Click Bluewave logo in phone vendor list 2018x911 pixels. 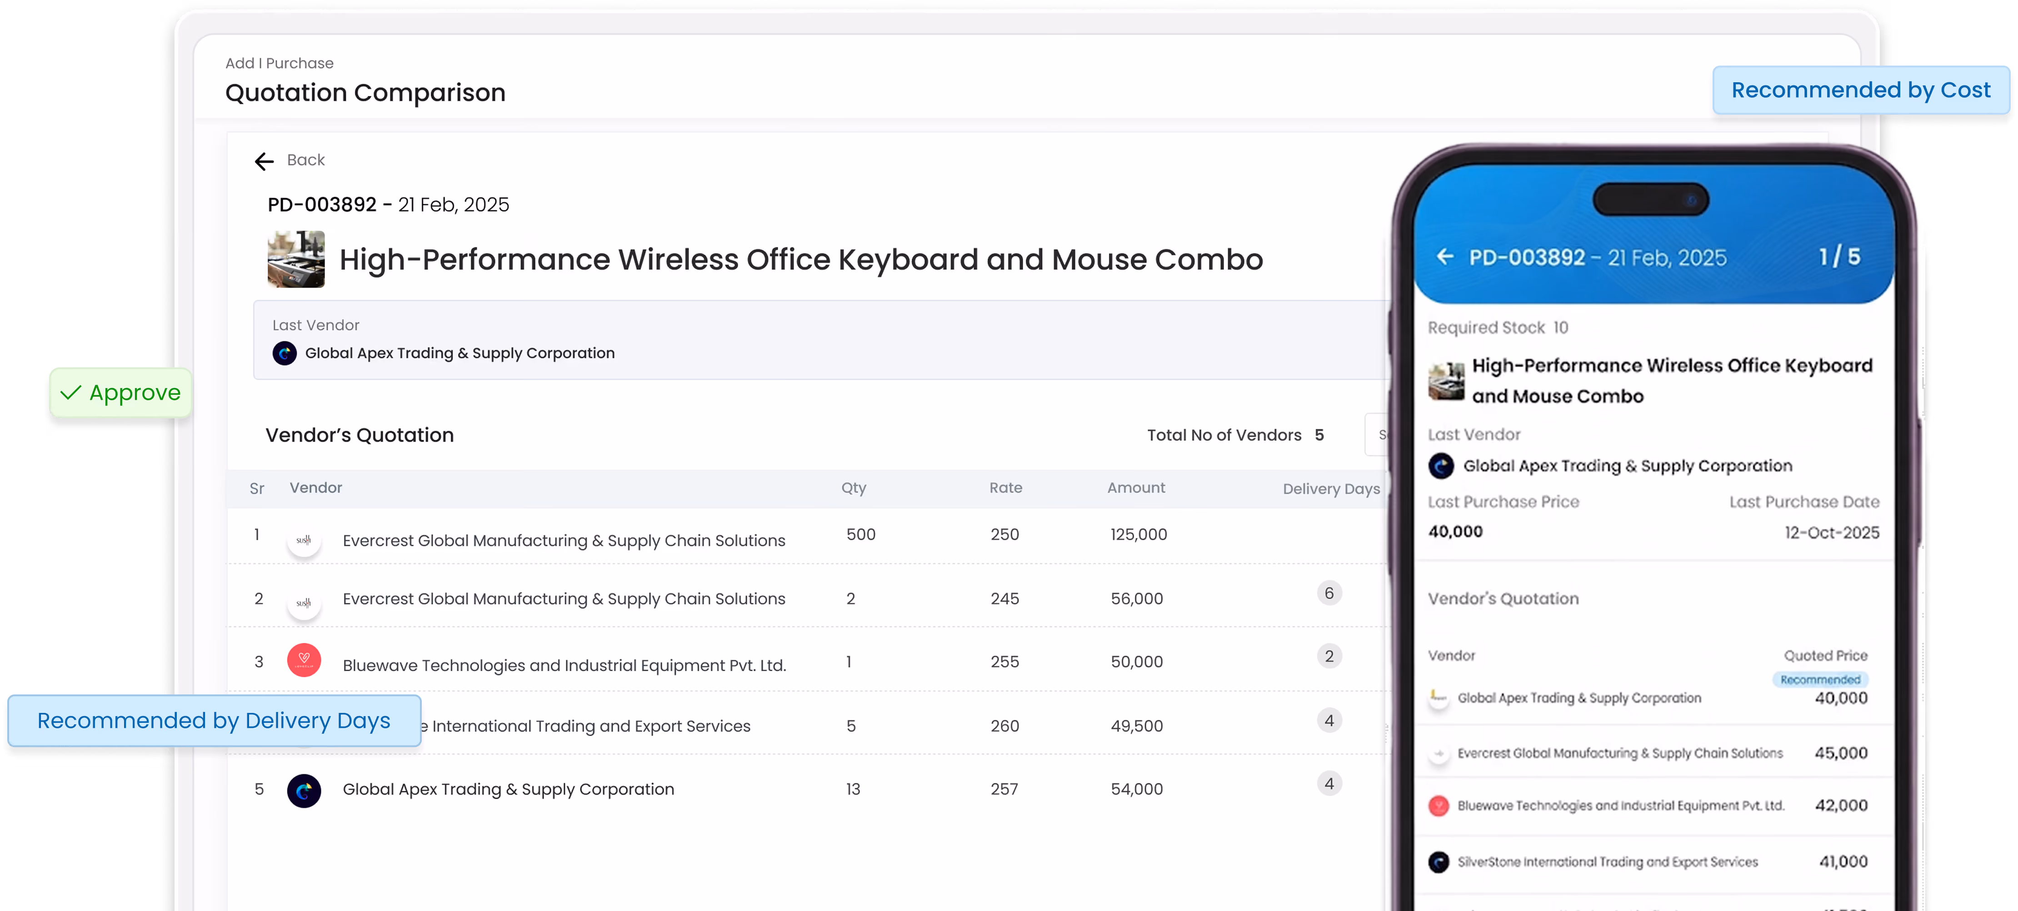coord(1439,806)
